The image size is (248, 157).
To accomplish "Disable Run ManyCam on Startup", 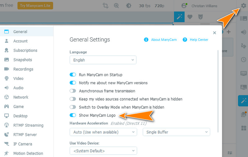I will 73,75.
